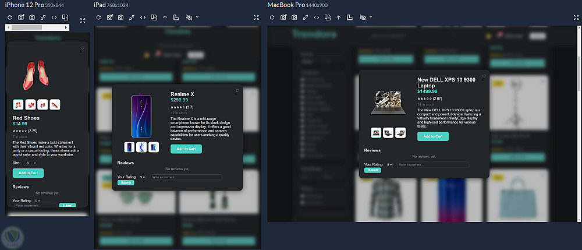Open the inspect element tool for iPhone 12 Pro
The image size is (582, 250).
(x=43, y=17)
